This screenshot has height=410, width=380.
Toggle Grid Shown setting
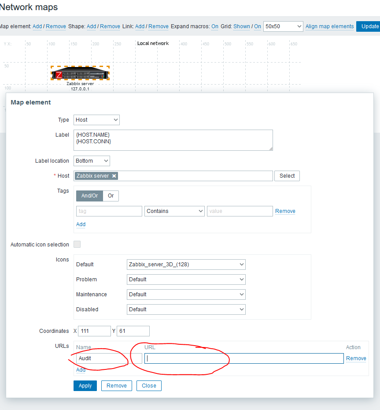[242, 26]
